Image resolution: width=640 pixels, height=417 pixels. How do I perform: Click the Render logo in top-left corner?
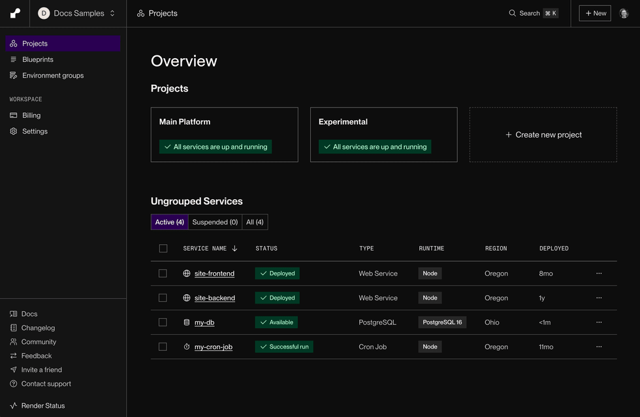(15, 13)
